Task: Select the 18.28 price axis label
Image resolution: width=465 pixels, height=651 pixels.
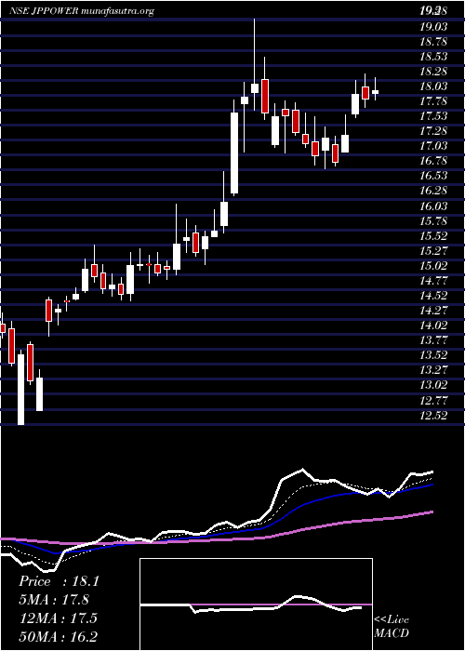Action: pyautogui.click(x=433, y=72)
